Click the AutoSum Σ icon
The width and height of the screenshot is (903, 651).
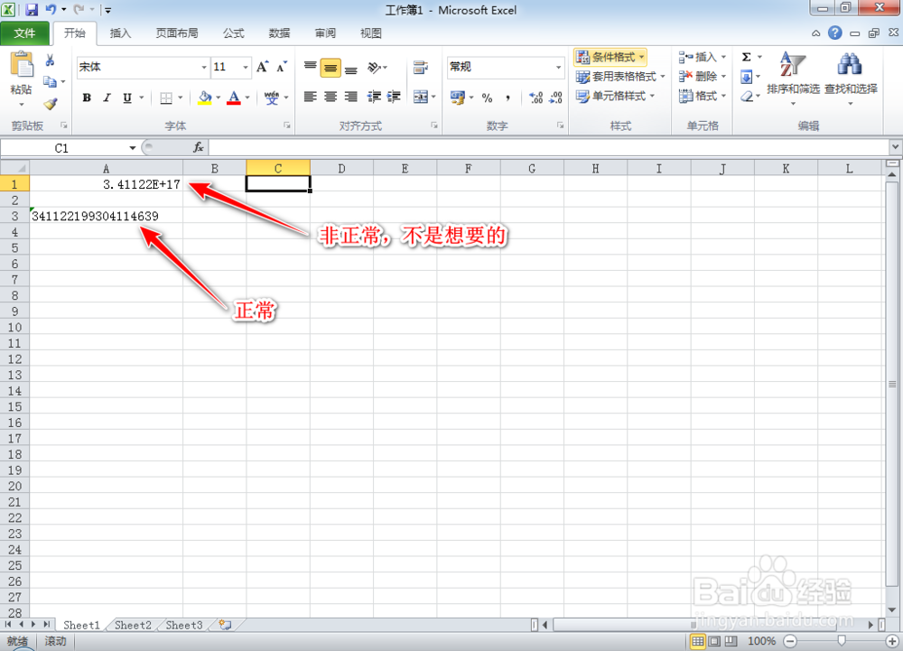click(x=748, y=55)
